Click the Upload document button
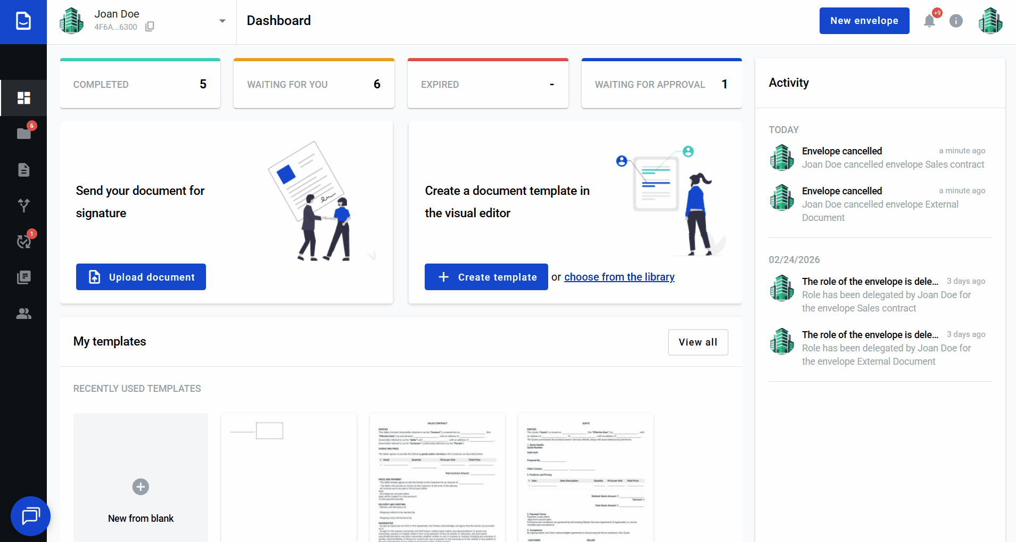 141,277
